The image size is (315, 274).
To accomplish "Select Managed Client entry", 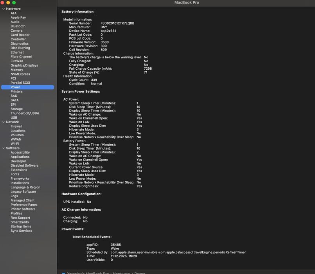I will click(x=23, y=200).
